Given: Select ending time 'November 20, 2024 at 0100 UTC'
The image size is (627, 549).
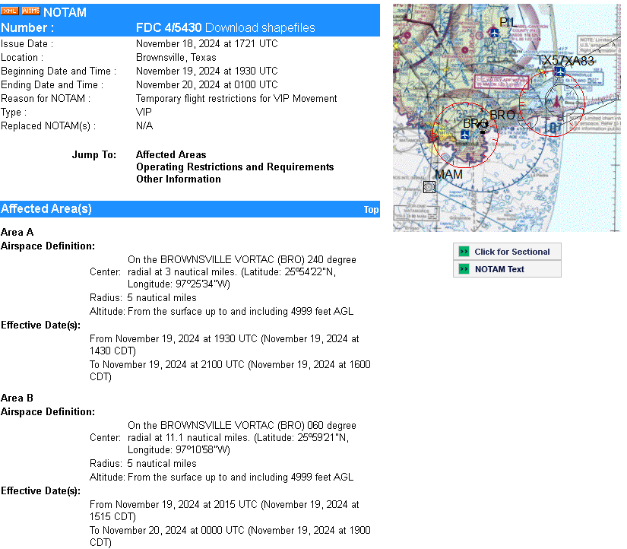Looking at the screenshot, I should click(x=207, y=85).
